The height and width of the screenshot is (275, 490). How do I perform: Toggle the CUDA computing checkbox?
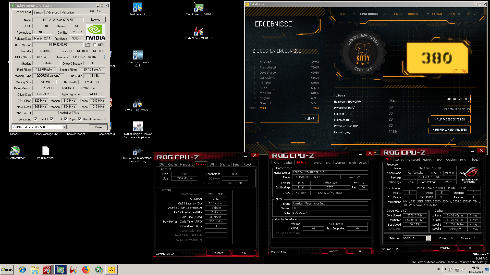tap(52, 119)
